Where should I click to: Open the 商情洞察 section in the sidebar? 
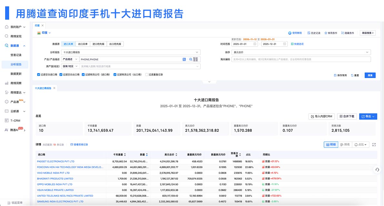point(15,83)
